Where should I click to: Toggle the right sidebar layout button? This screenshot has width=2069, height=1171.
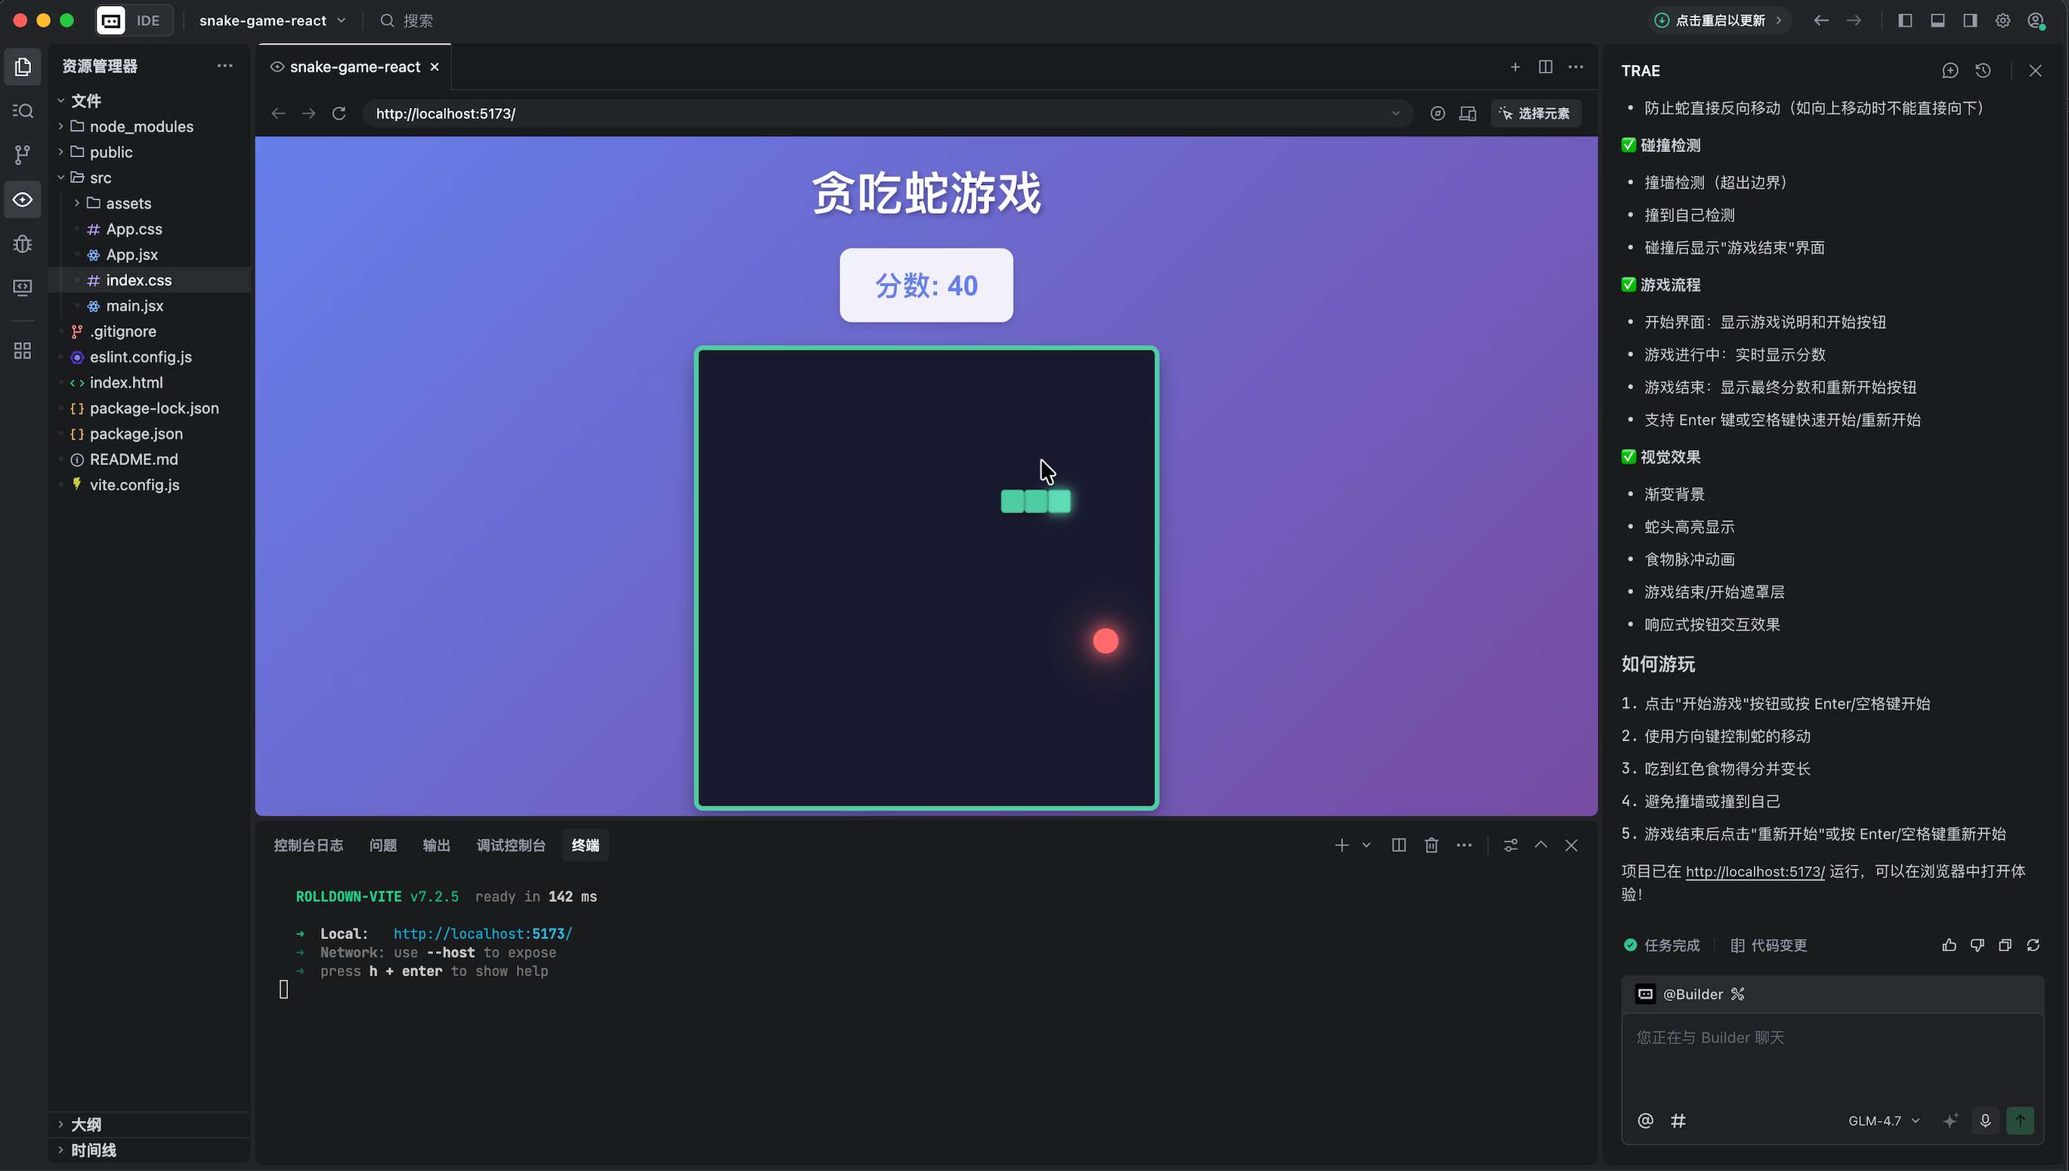1970,21
